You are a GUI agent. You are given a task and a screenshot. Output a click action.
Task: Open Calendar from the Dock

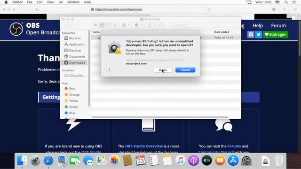(141, 161)
